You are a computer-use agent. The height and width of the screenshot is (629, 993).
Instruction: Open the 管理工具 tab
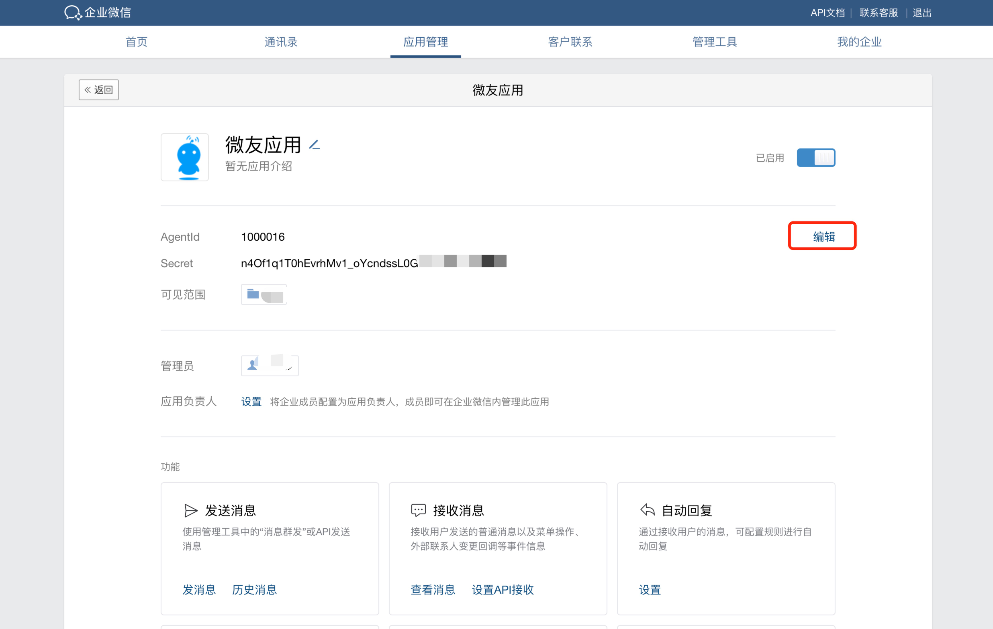(x=715, y=42)
